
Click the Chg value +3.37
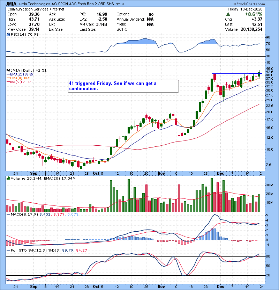pyautogui.click(x=257, y=19)
